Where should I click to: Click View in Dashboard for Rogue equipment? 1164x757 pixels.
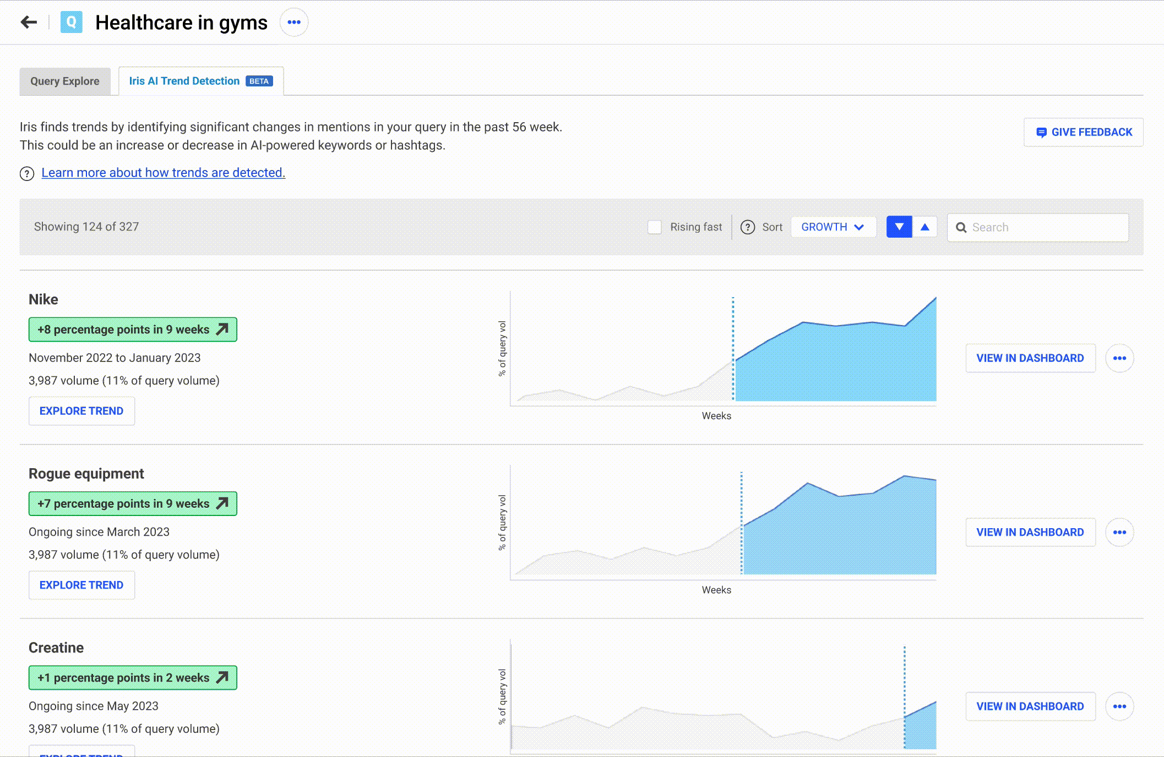(x=1031, y=533)
